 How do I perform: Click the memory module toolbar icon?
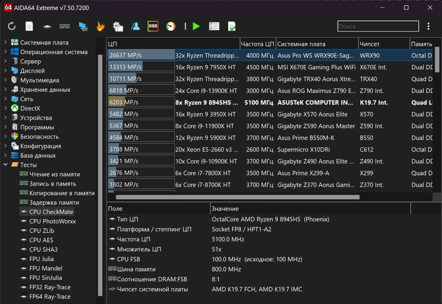pos(65,26)
